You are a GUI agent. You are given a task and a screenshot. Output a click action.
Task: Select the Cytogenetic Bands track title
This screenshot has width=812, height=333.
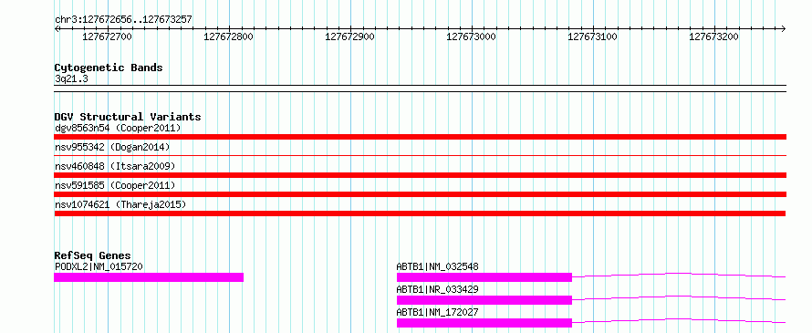pos(109,68)
